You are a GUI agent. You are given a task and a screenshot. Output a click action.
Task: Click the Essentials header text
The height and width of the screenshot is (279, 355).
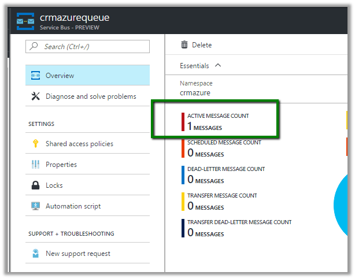[194, 66]
